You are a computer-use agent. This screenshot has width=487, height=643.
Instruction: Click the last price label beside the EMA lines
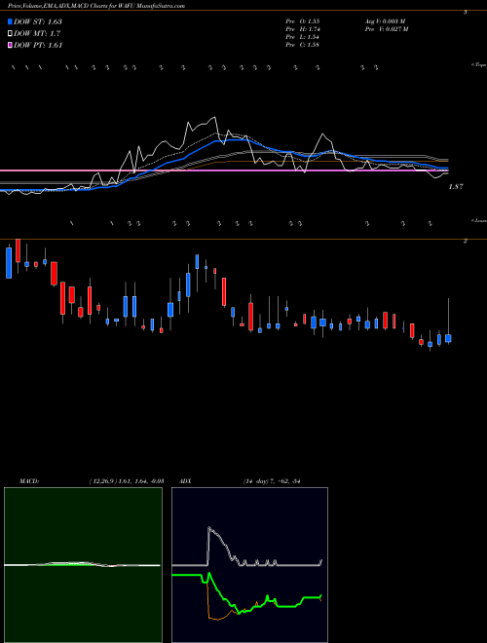(x=456, y=187)
